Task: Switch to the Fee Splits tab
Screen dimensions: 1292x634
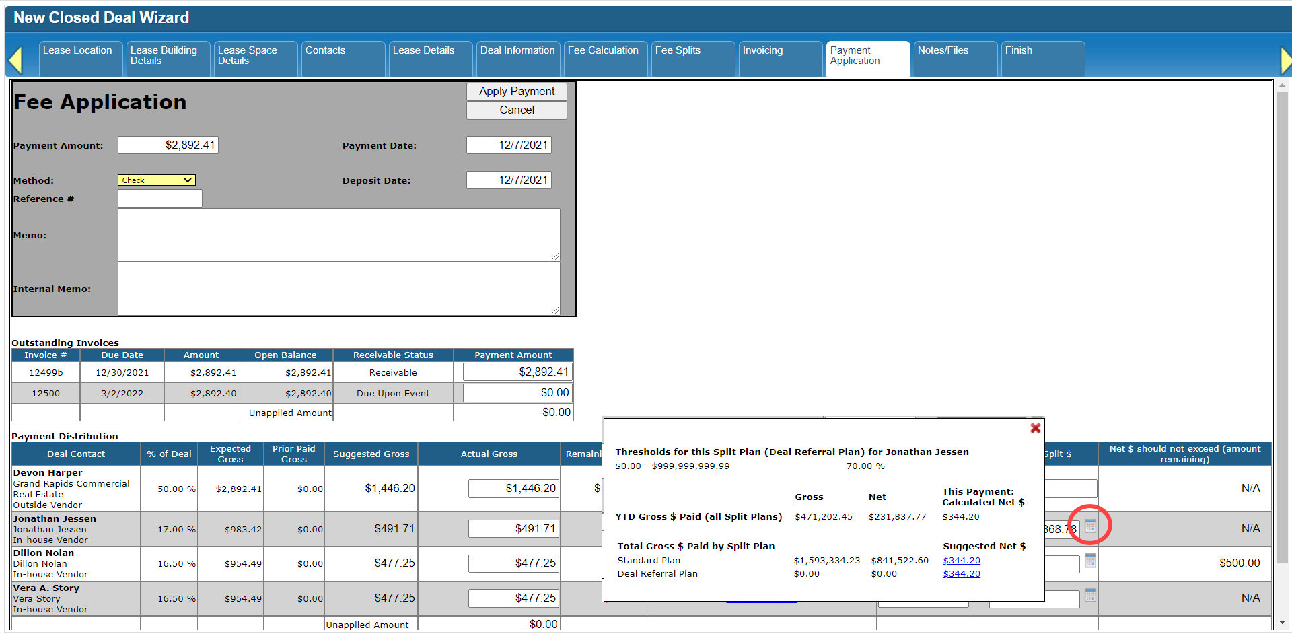Action: 692,58
